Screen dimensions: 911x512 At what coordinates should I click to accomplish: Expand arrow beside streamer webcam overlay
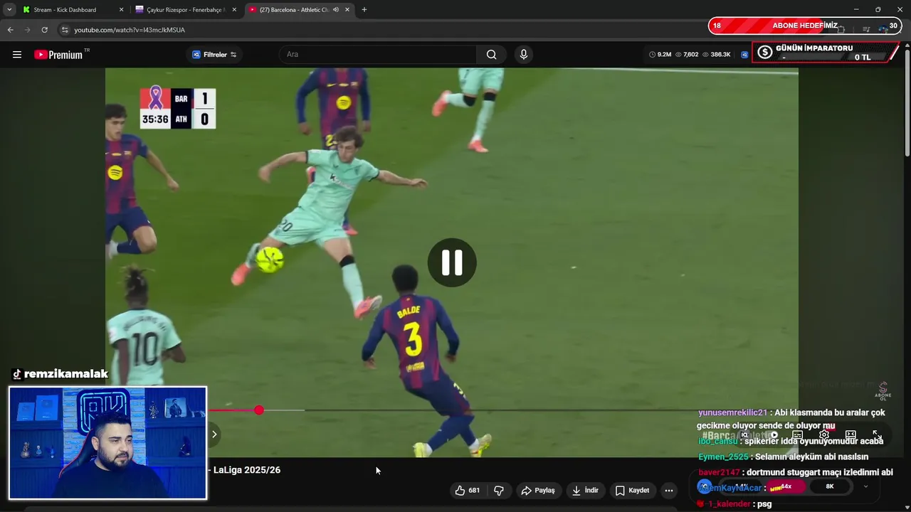(214, 434)
